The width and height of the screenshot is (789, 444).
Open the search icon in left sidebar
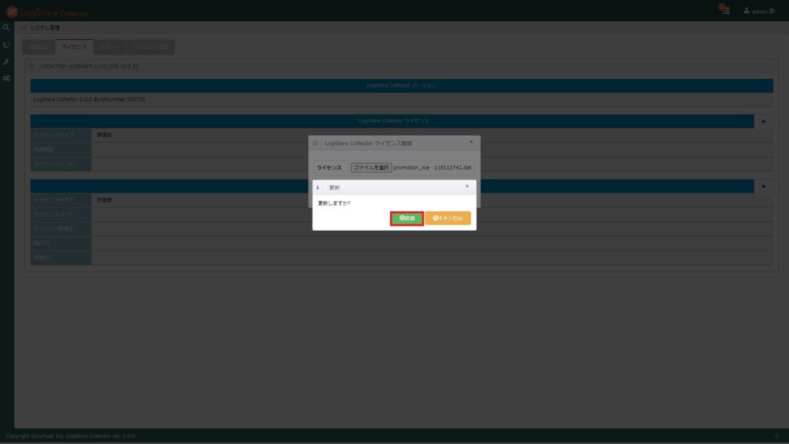click(6, 28)
